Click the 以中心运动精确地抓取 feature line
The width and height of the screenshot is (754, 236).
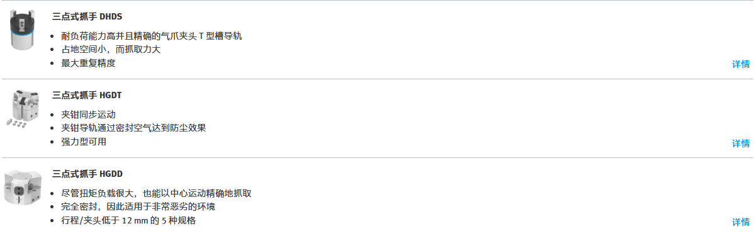157,194
